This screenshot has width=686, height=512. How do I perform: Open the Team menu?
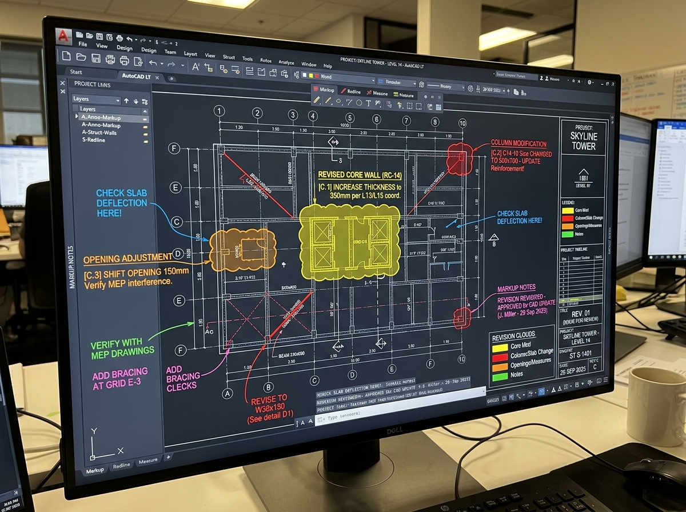[x=170, y=52]
